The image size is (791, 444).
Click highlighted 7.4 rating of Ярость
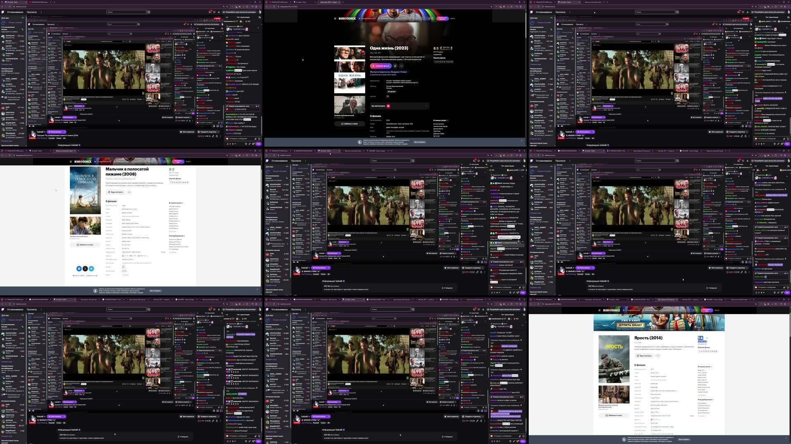coord(700,338)
